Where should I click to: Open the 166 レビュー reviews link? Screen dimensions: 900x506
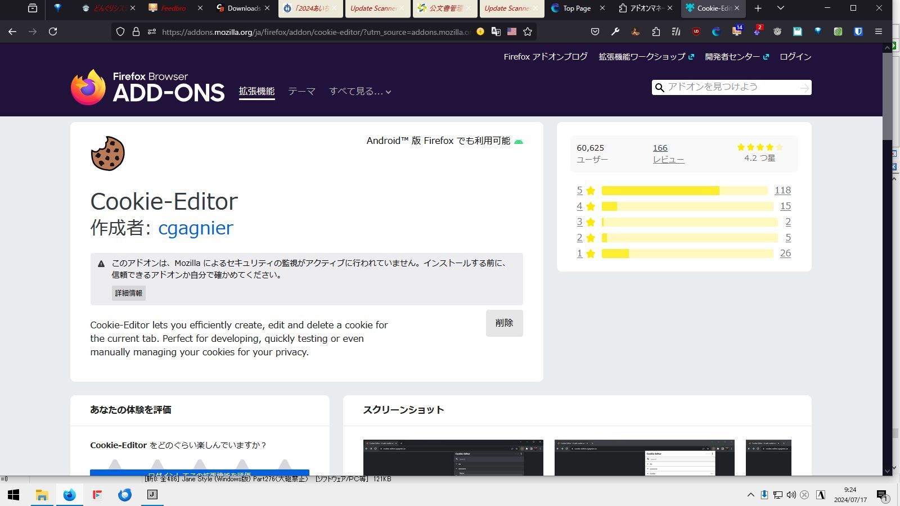click(x=668, y=153)
